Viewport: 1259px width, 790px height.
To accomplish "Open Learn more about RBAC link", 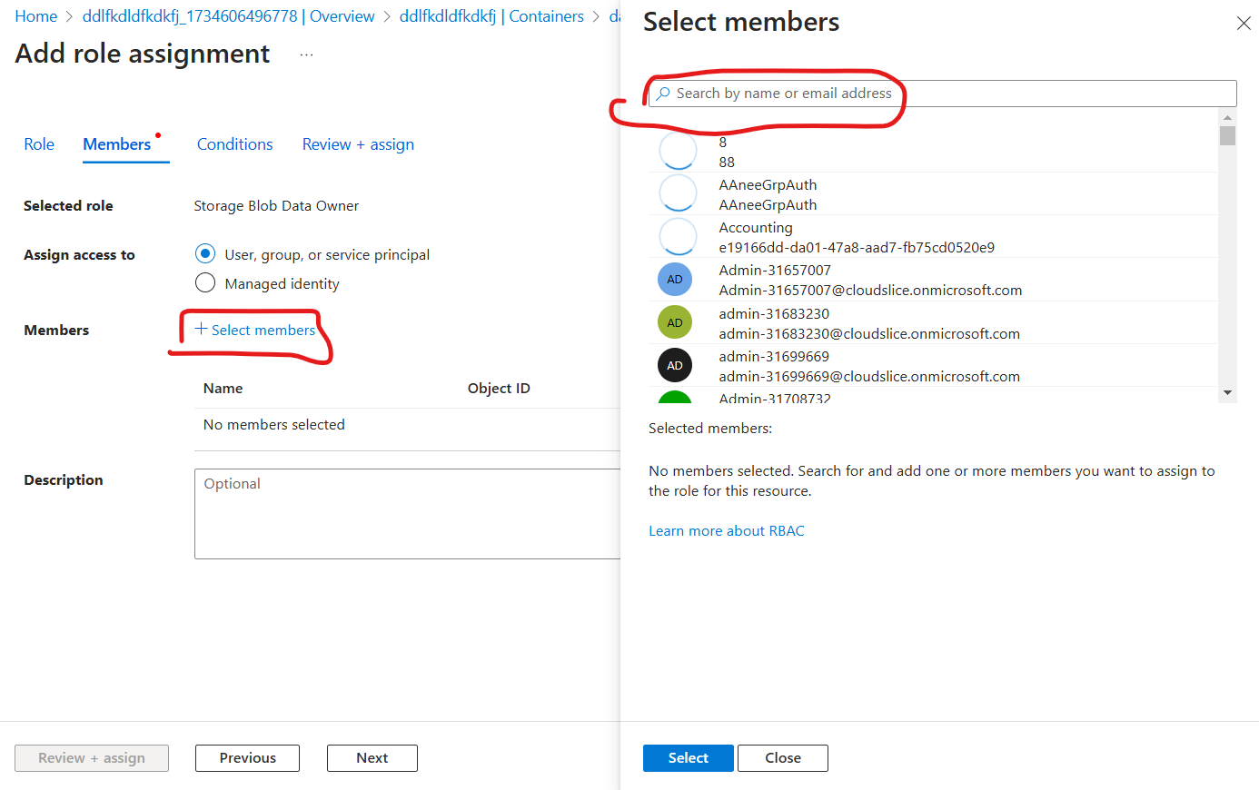I will [x=726, y=531].
